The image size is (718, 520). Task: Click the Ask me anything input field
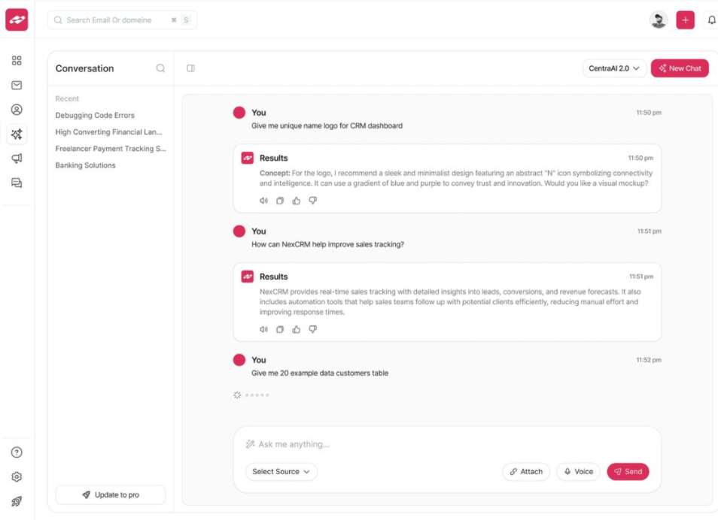click(447, 444)
